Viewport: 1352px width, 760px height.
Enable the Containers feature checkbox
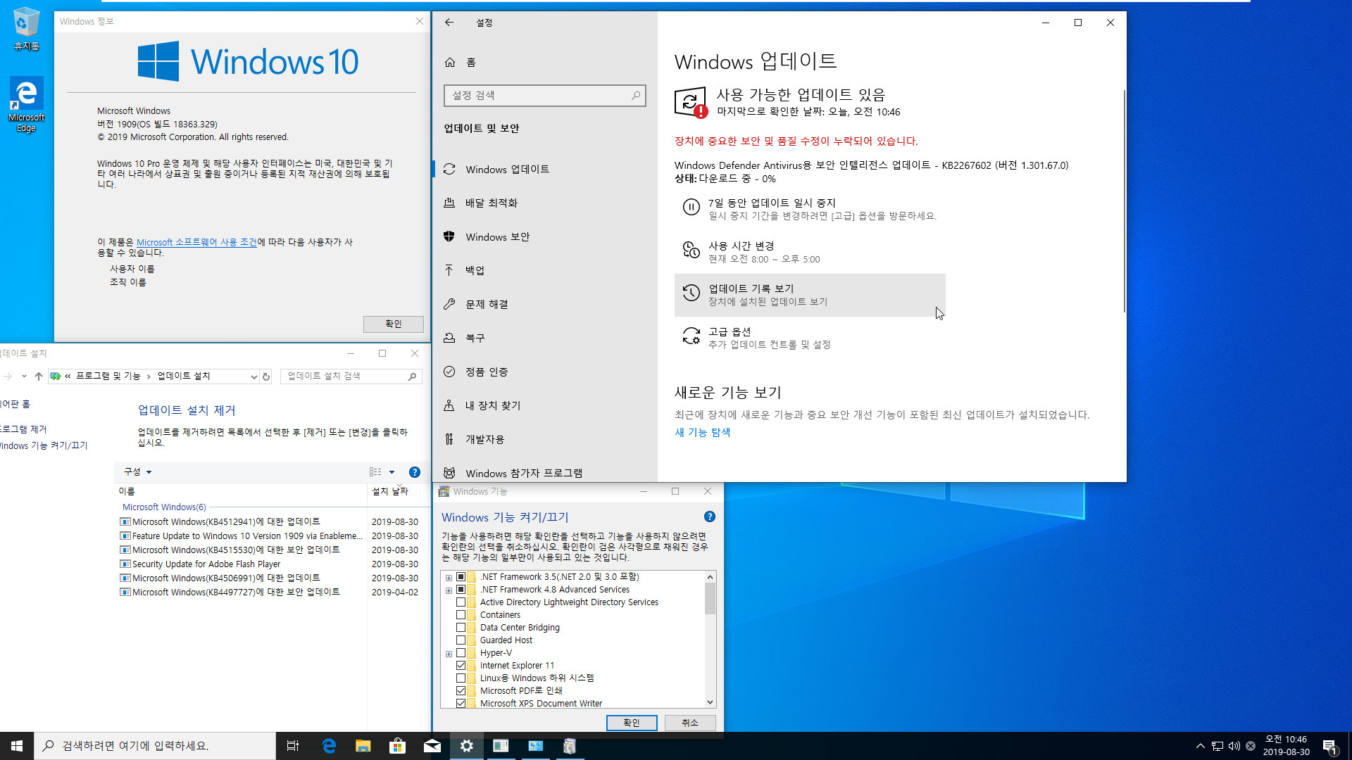pyautogui.click(x=461, y=615)
